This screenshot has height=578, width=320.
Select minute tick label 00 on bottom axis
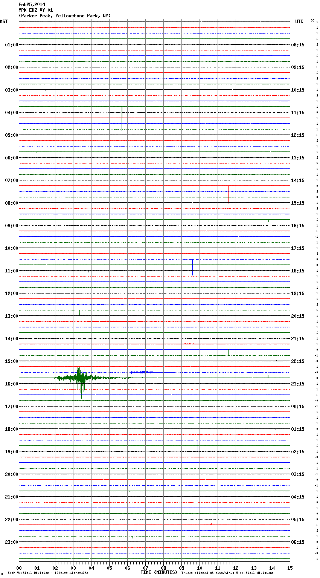point(19,568)
